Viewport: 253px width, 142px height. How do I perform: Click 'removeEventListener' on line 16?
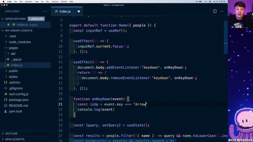(130, 78)
